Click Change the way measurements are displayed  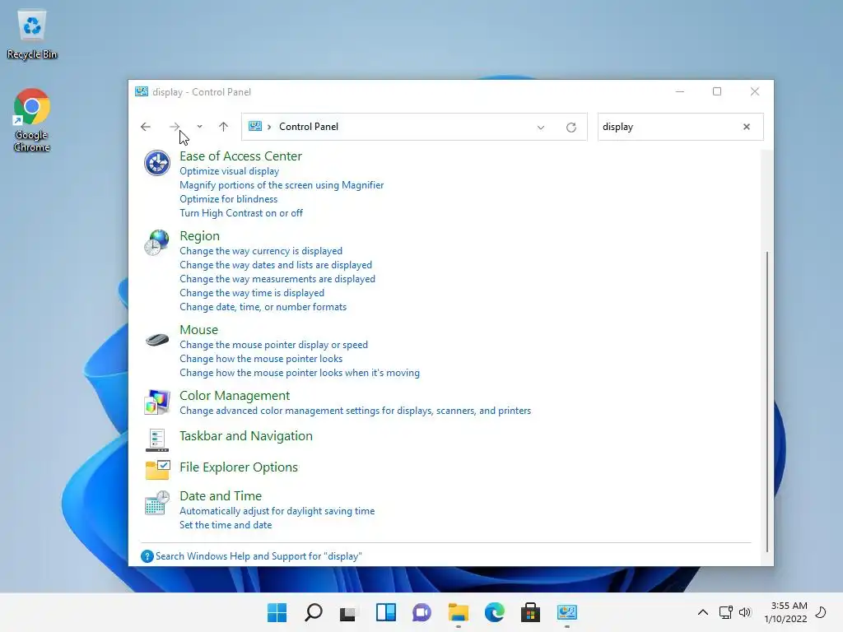[x=277, y=279]
